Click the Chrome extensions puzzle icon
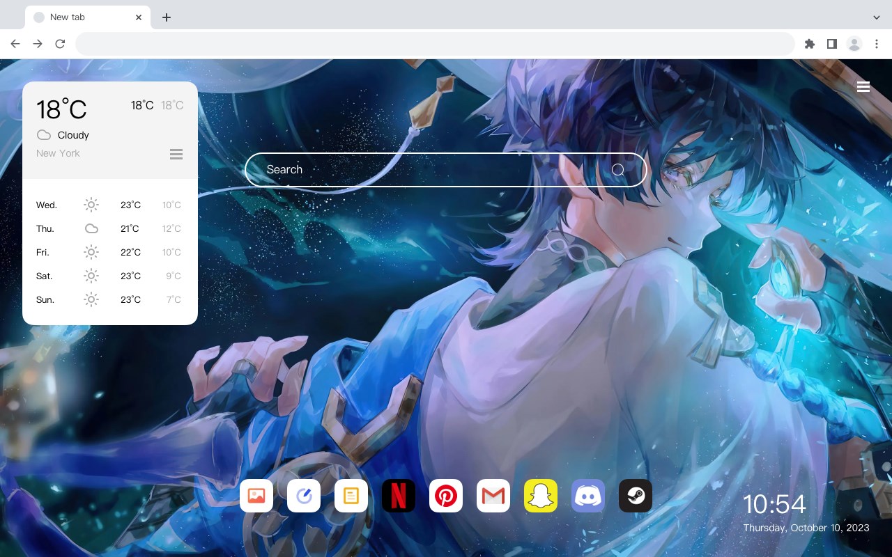This screenshot has height=557, width=892. [x=809, y=44]
